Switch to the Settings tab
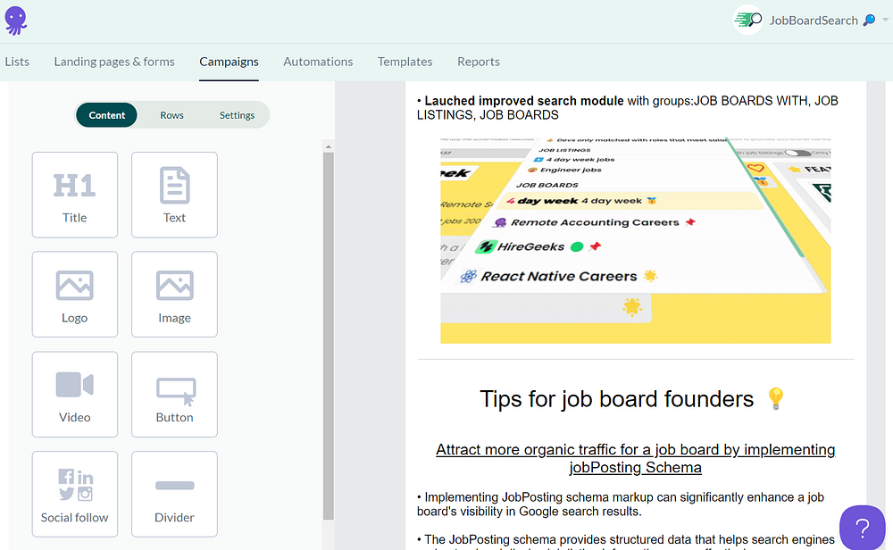 click(x=237, y=115)
